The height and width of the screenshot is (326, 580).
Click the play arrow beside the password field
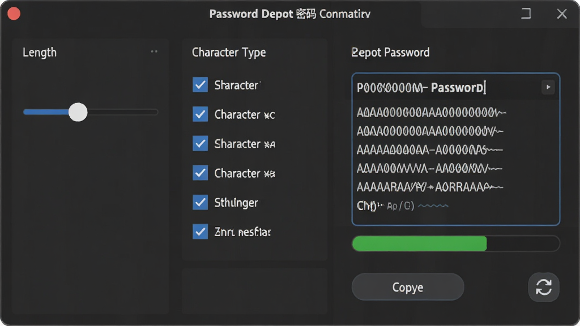pyautogui.click(x=548, y=87)
